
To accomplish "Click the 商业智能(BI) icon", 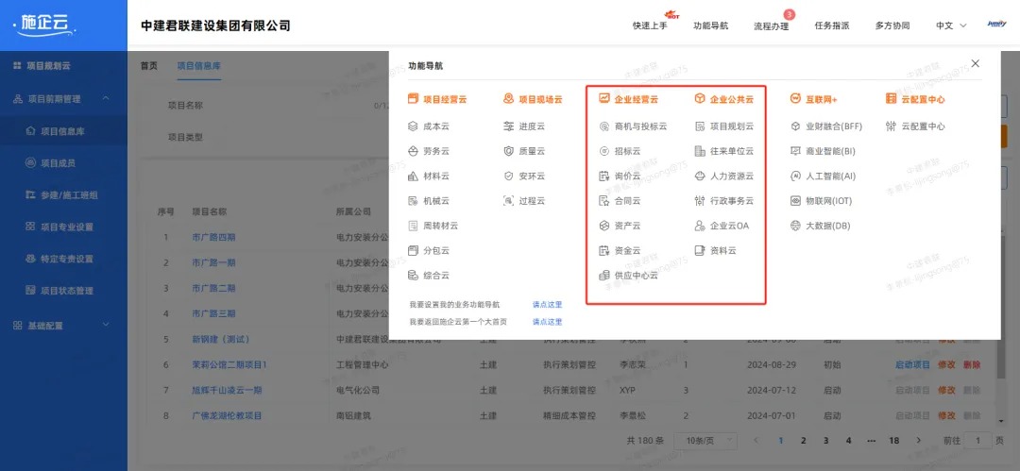I will click(795, 151).
